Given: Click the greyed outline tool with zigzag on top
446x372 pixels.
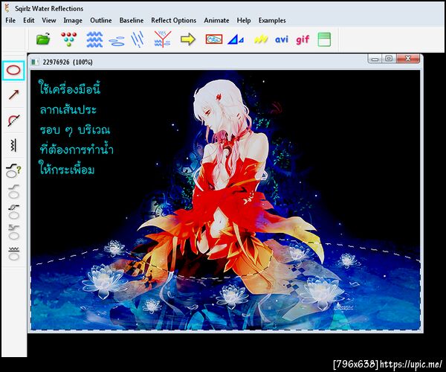Looking at the screenshot, I should tap(13, 254).
